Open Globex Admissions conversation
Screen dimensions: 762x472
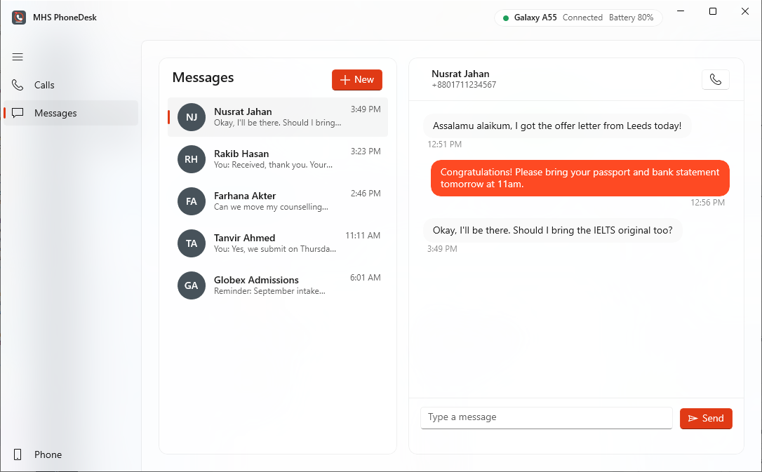[x=277, y=285]
